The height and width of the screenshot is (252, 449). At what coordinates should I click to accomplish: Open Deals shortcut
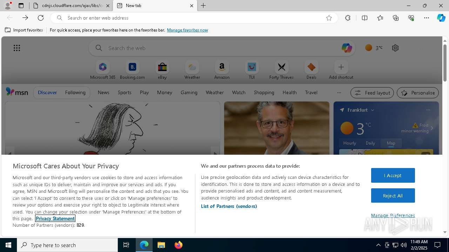pyautogui.click(x=311, y=71)
